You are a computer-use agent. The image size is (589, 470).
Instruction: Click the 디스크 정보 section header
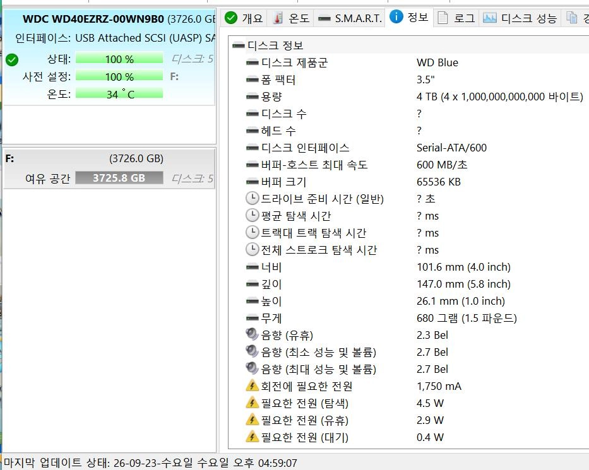tap(275, 46)
